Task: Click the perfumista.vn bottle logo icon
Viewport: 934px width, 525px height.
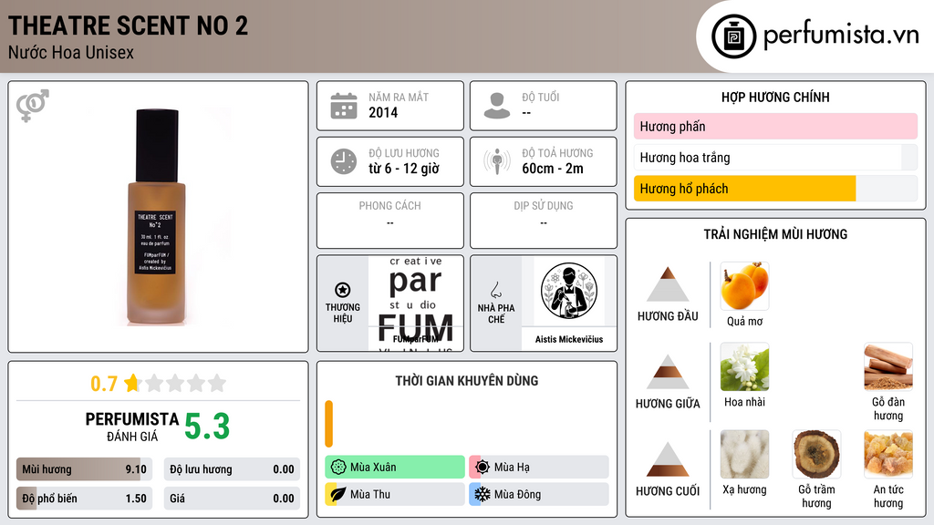Action: 733,36
